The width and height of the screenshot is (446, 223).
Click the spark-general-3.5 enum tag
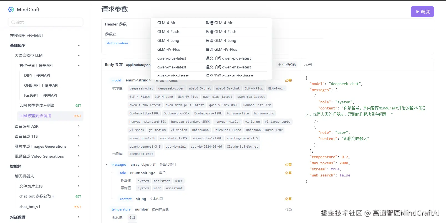click(x=145, y=147)
